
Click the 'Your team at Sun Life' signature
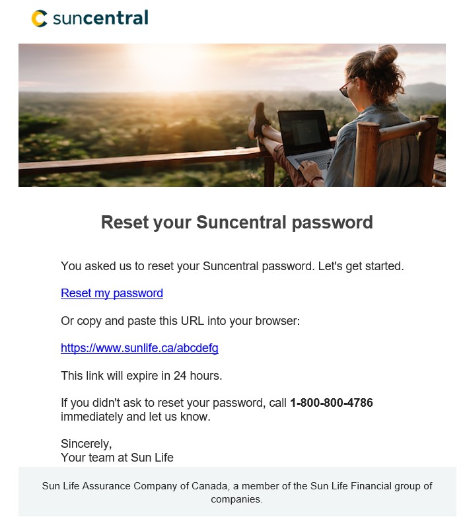(x=117, y=457)
